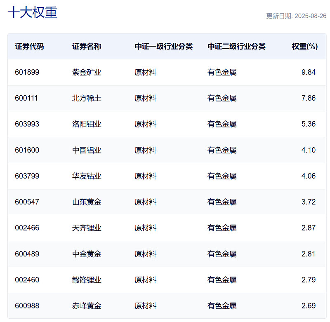Screen dimensions: 330x322
Task: Click 原材料 in the 中国铝业 row
Action: click(x=146, y=150)
